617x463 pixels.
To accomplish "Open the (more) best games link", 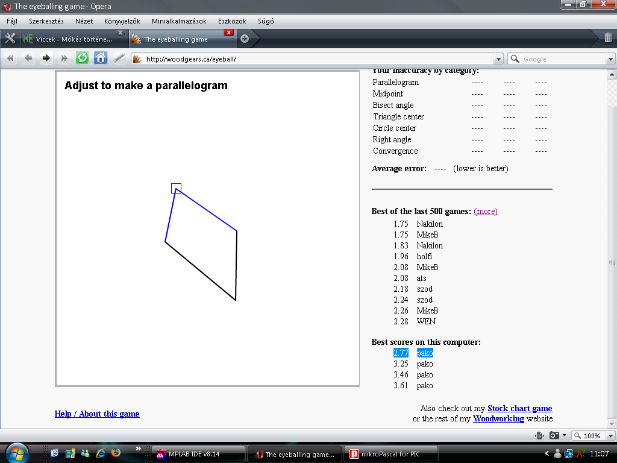I will [x=485, y=212].
